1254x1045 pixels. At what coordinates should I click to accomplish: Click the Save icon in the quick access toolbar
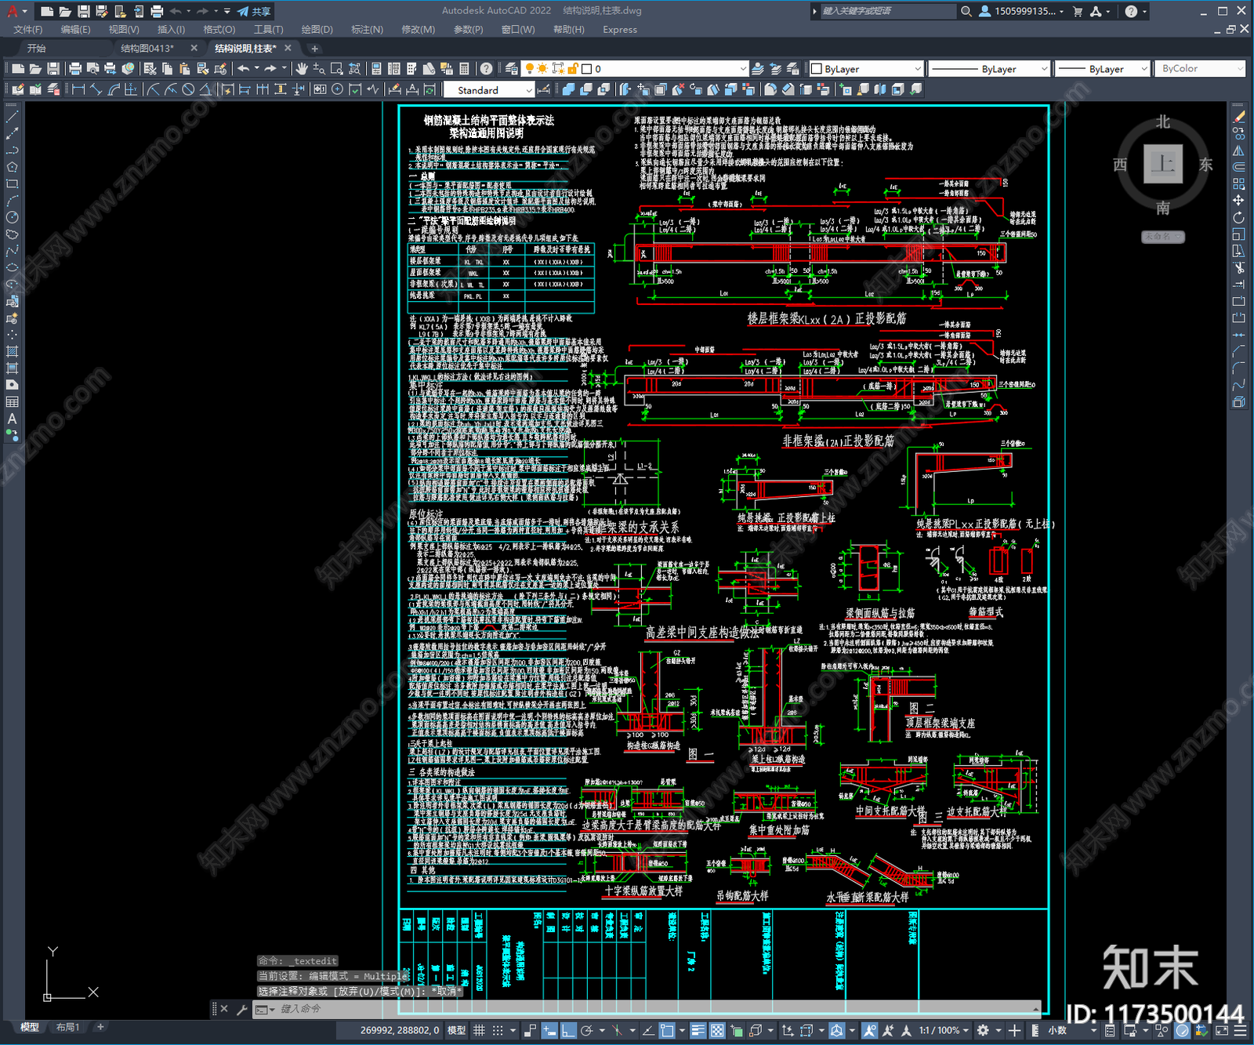(x=83, y=11)
